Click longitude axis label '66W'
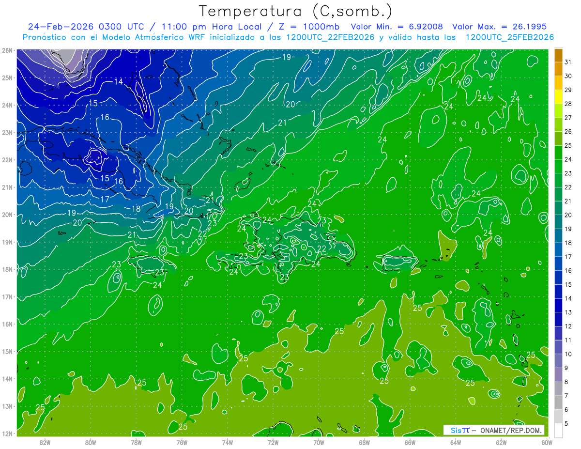The image size is (581, 449). coord(410,442)
